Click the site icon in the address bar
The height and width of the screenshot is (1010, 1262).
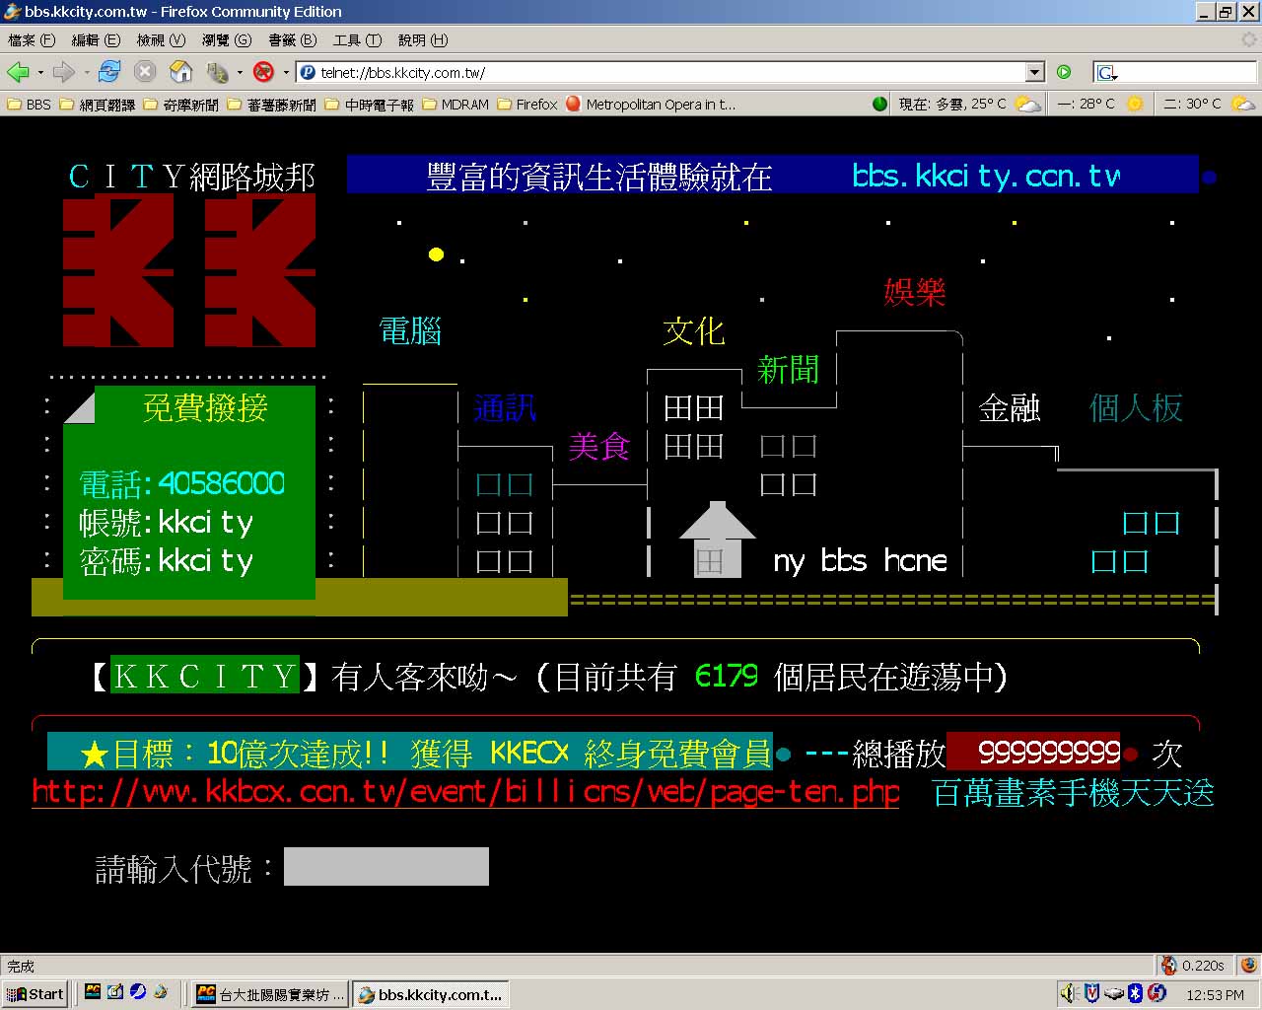pyautogui.click(x=308, y=72)
